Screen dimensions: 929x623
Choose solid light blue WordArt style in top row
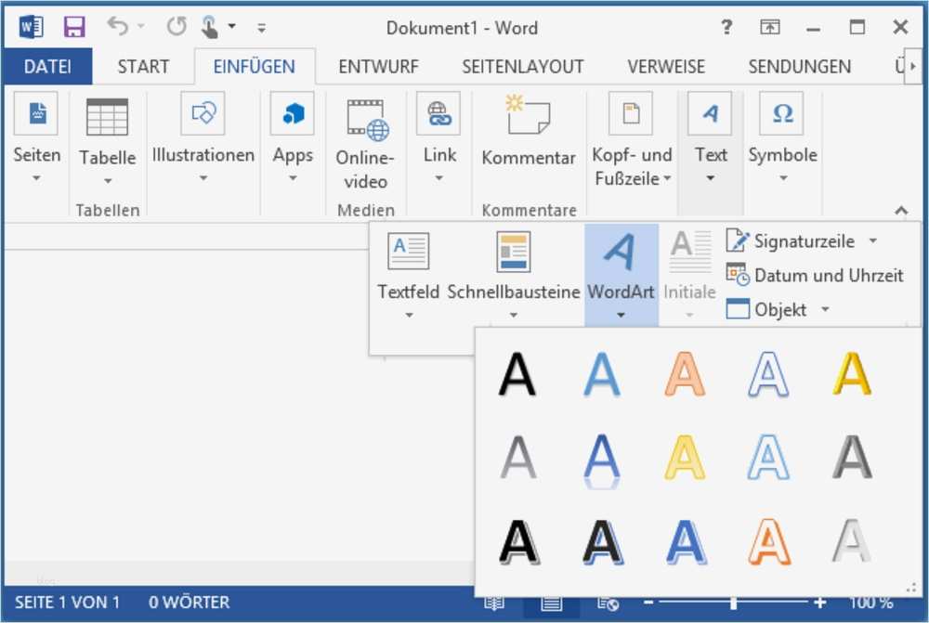pyautogui.click(x=601, y=374)
